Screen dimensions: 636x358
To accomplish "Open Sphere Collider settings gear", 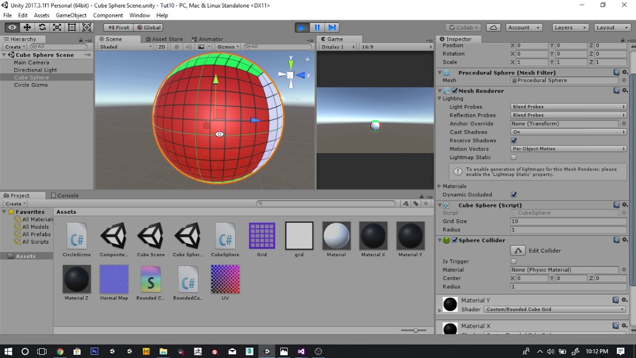I will pos(624,240).
